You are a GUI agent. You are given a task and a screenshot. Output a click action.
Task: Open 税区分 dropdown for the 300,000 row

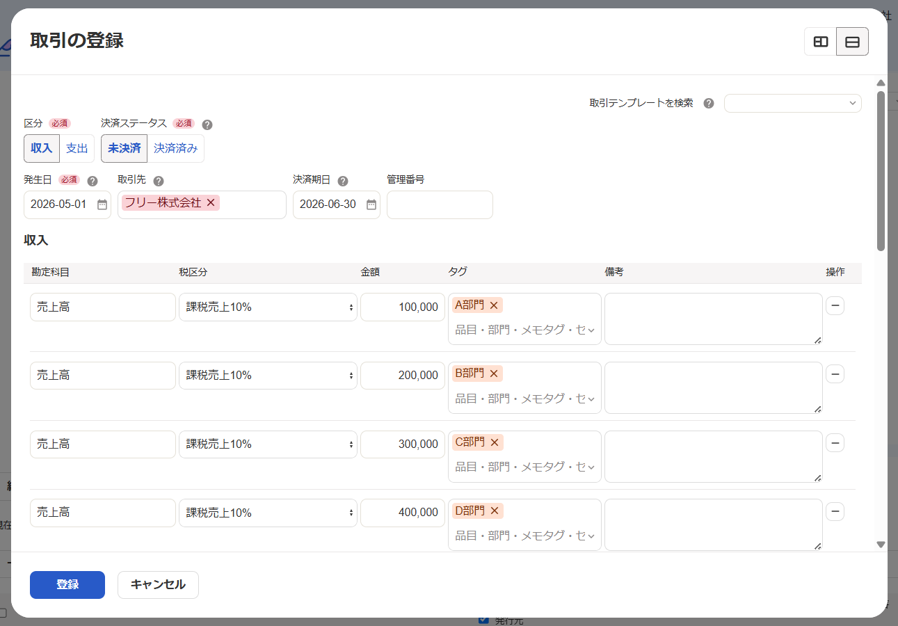pyautogui.click(x=268, y=444)
